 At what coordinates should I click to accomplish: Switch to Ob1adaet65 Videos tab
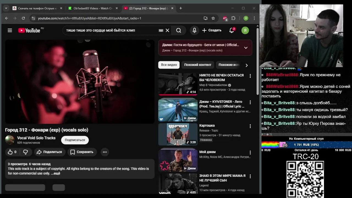pos(93,8)
